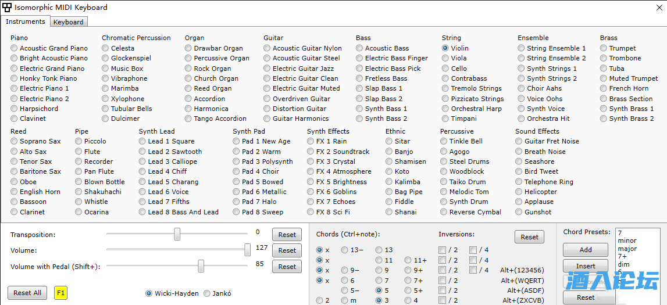Click the app icon in title bar

(7, 8)
